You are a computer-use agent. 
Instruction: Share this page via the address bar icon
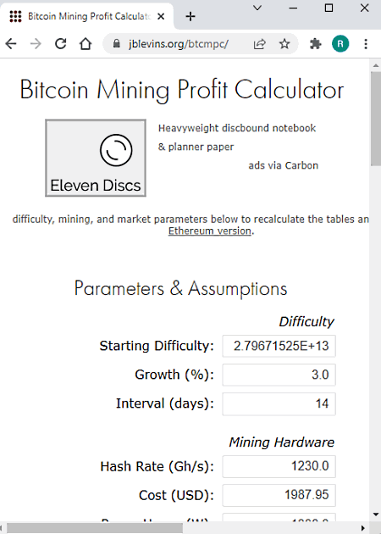pos(260,43)
